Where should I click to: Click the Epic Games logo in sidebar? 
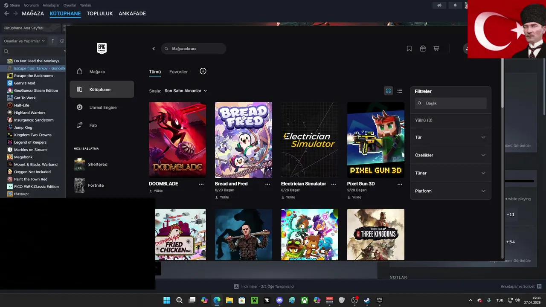click(x=102, y=48)
